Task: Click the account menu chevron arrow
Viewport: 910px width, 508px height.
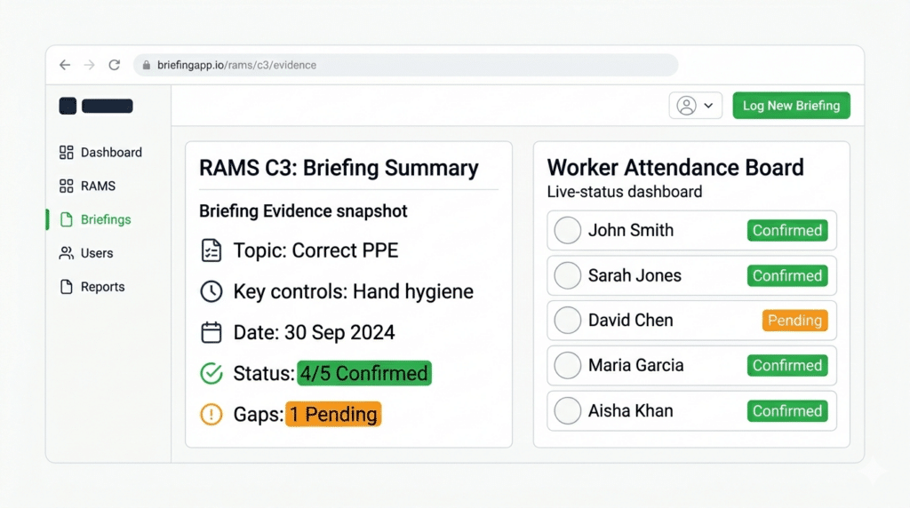Action: coord(708,106)
